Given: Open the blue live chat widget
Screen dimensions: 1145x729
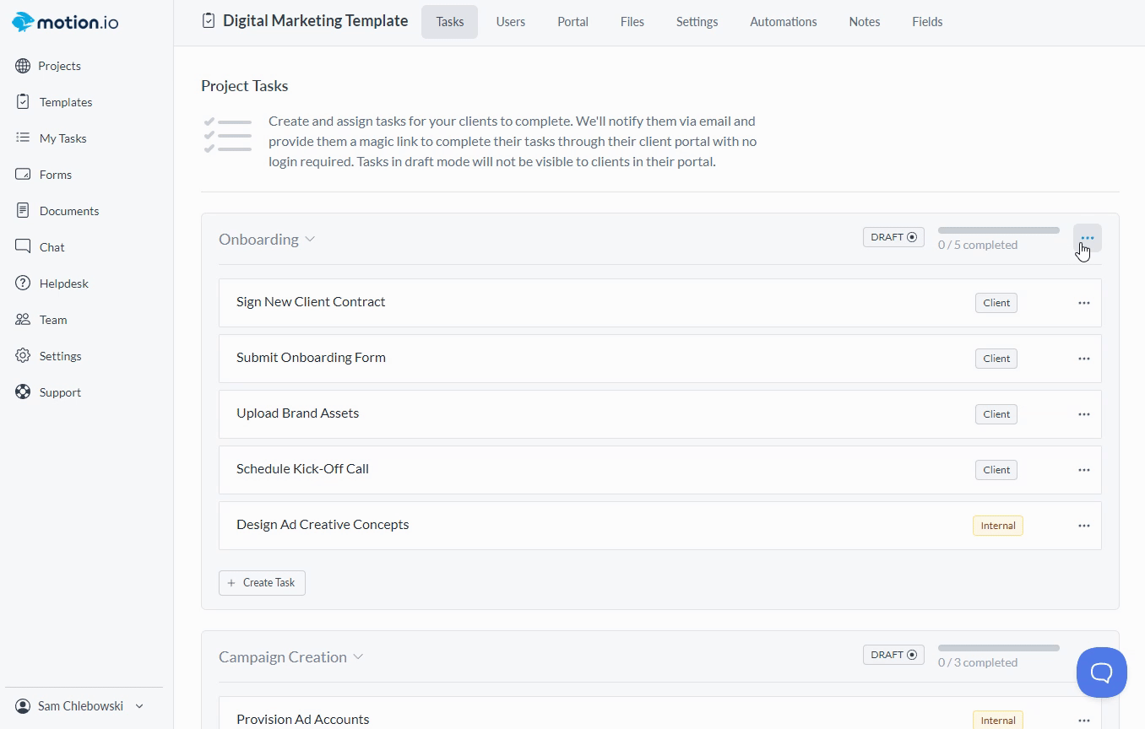Looking at the screenshot, I should tap(1101, 672).
